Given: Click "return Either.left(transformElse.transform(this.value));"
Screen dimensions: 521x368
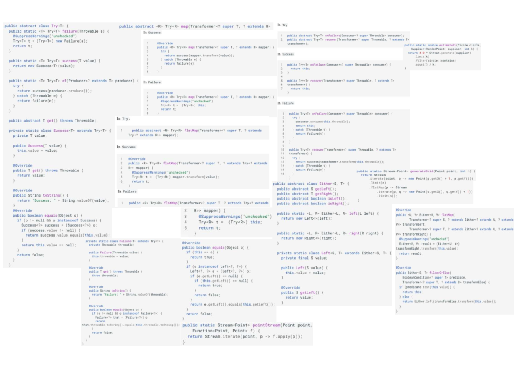Looking at the screenshot, I should coord(449,301).
